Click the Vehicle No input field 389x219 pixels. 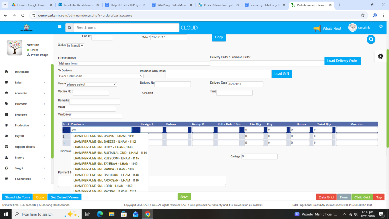tap(91, 93)
